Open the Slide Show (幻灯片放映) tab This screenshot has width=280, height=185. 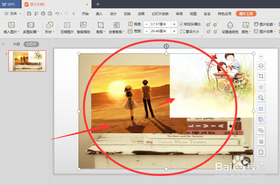click(x=160, y=14)
